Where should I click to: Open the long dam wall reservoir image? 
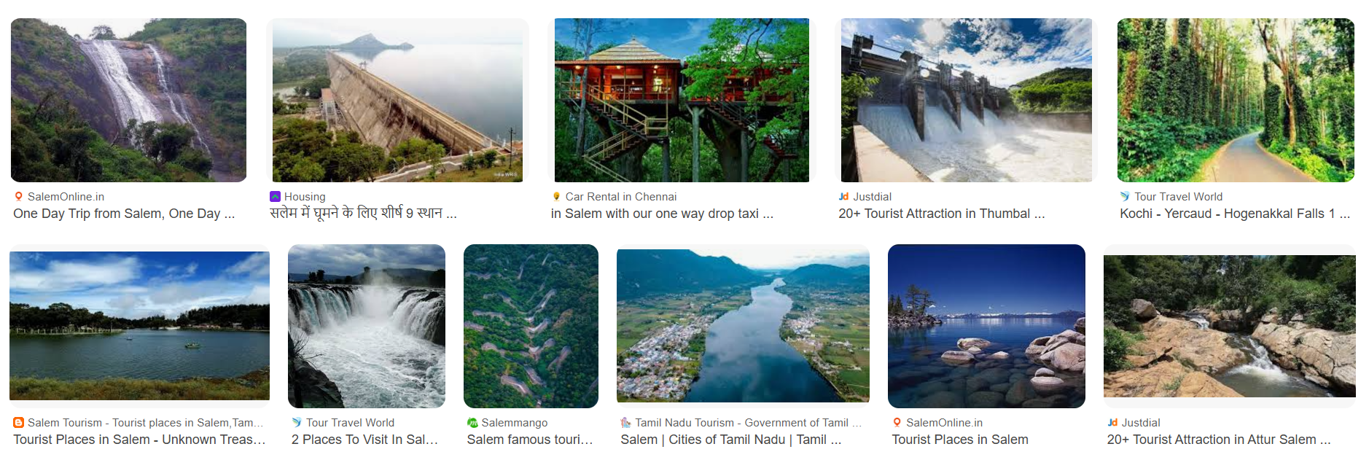397,101
